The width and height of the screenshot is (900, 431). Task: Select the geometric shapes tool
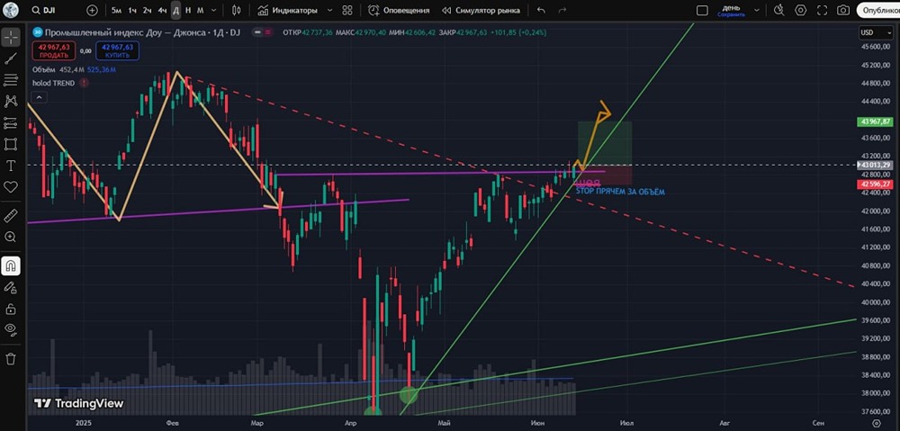pos(10,143)
